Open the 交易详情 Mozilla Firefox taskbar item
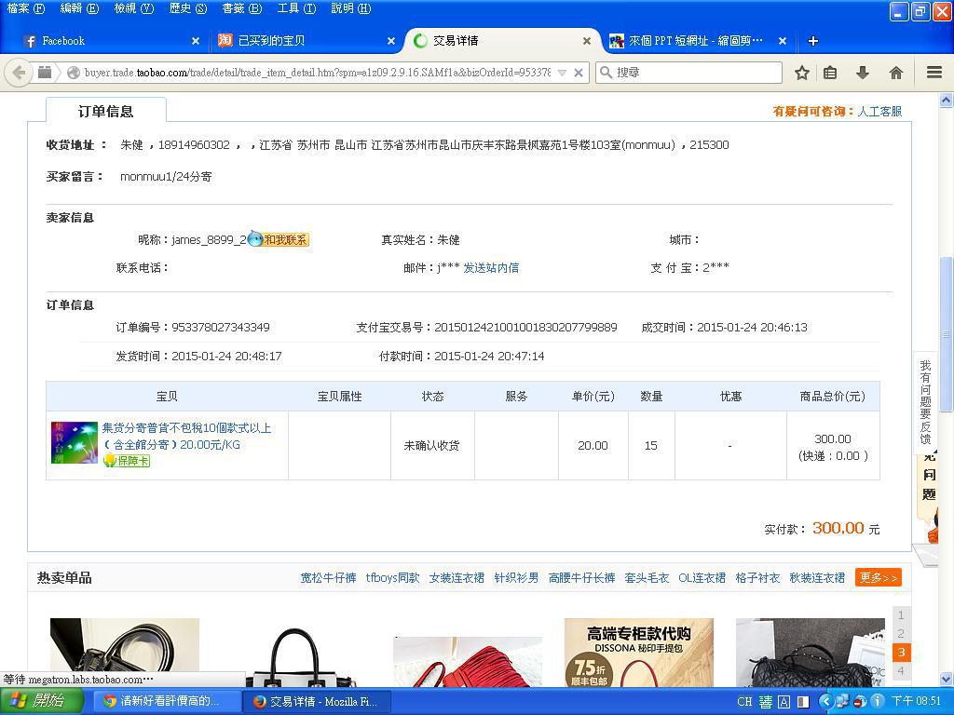Image resolution: width=954 pixels, height=715 pixels. coord(316,701)
